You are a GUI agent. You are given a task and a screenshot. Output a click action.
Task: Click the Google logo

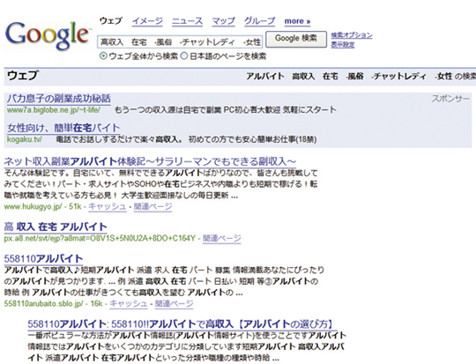[48, 36]
